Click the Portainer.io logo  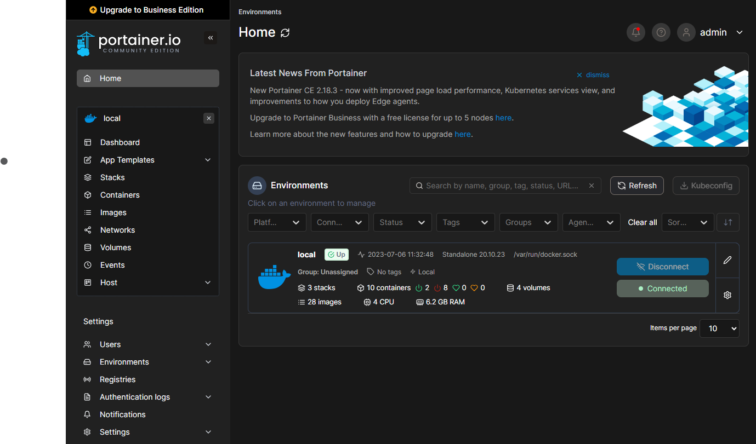(x=129, y=43)
